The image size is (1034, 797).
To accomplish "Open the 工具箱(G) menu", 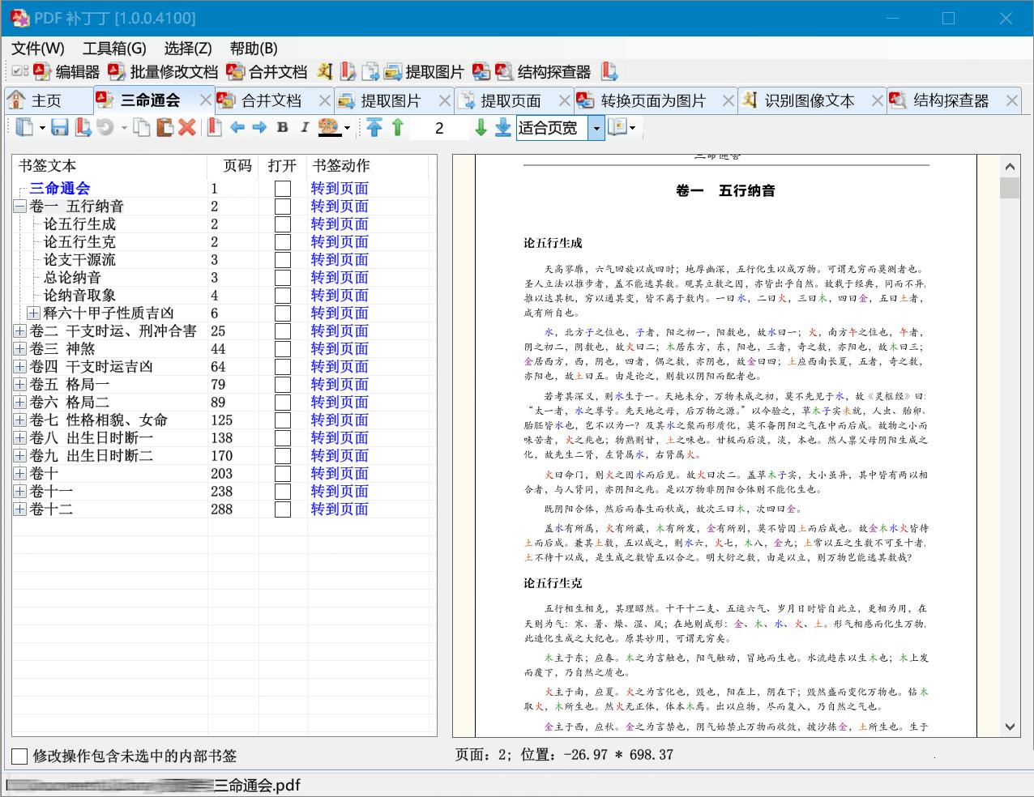I will pyautogui.click(x=113, y=48).
